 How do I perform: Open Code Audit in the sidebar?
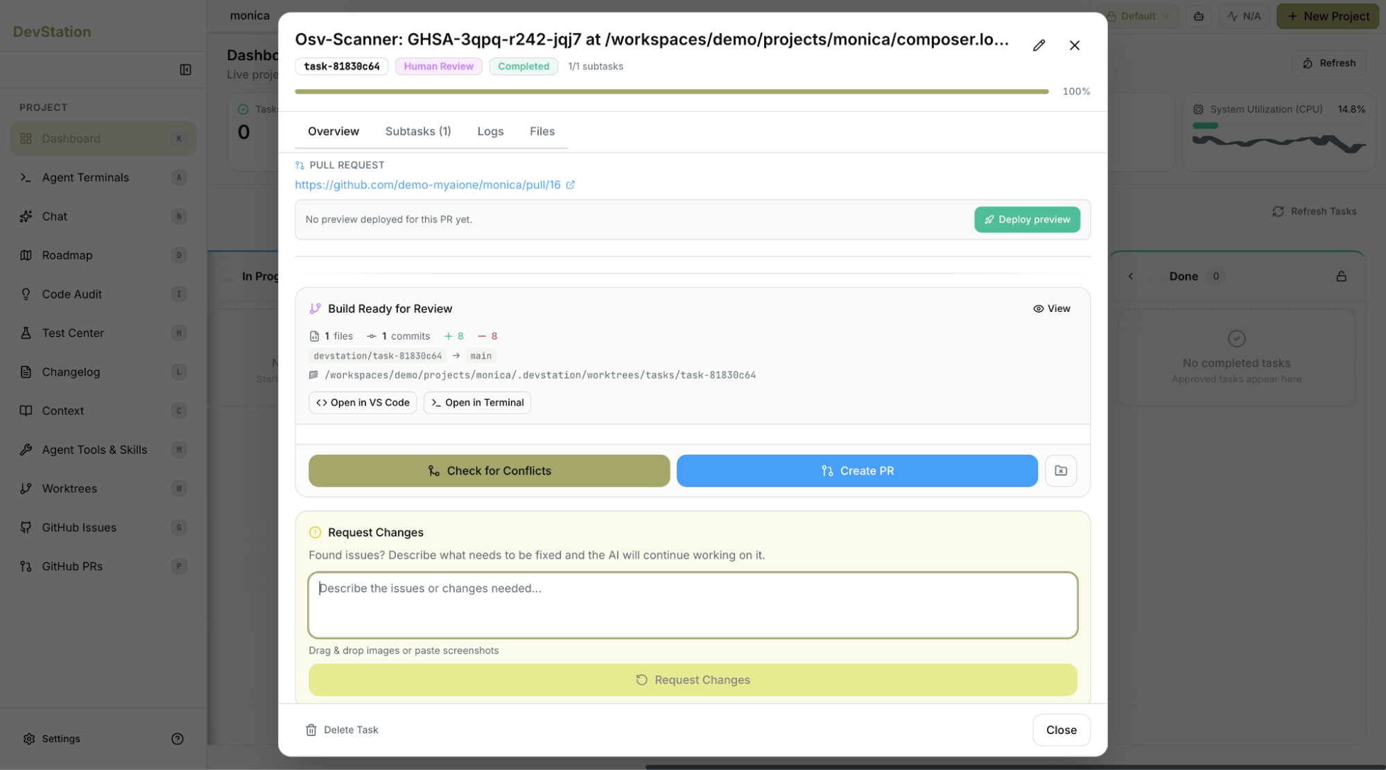pyautogui.click(x=103, y=294)
